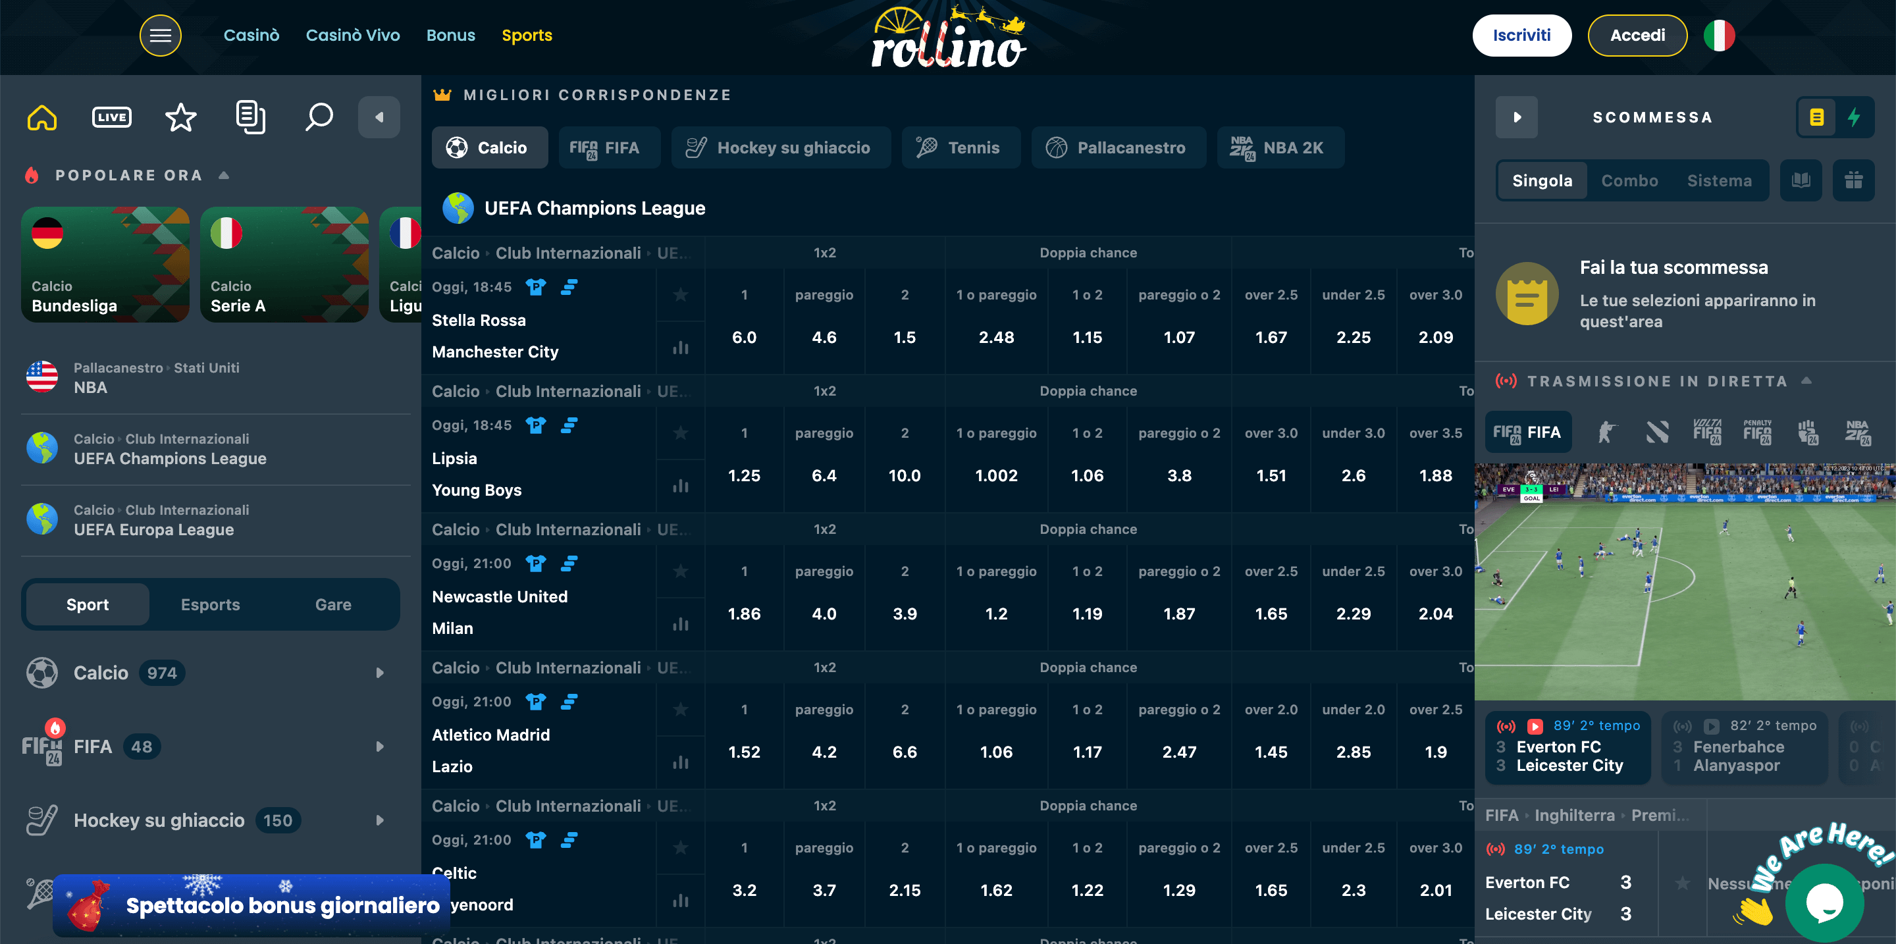Switch to the NBA 2K tab

[1280, 147]
